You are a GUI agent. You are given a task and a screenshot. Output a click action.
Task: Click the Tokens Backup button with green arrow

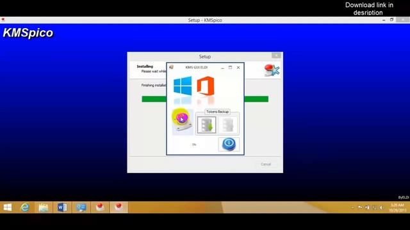click(206, 125)
